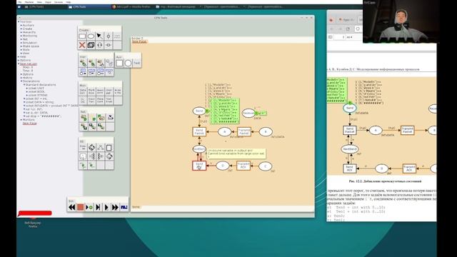Open the mc file manager taskbar entry
This screenshot has width=457, height=257.
[176, 6]
